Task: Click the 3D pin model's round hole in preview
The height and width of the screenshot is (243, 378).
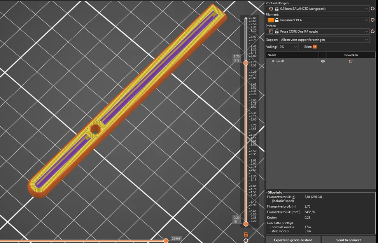Action: pos(95,129)
